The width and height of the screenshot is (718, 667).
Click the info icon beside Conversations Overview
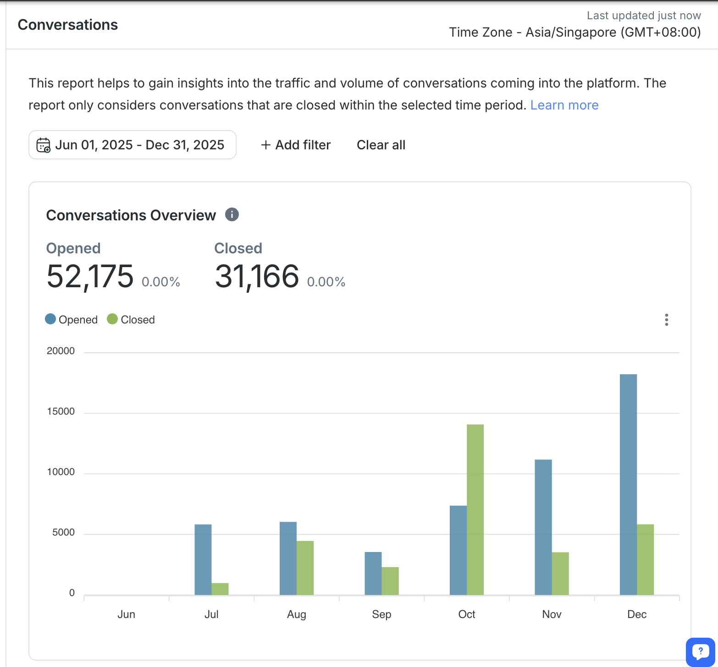point(232,214)
